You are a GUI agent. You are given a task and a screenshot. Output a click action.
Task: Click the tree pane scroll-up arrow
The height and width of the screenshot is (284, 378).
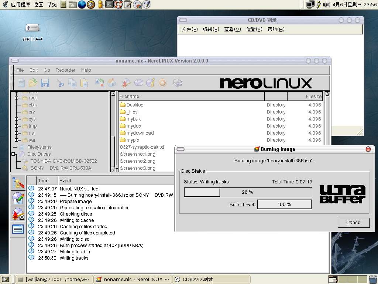click(113, 94)
